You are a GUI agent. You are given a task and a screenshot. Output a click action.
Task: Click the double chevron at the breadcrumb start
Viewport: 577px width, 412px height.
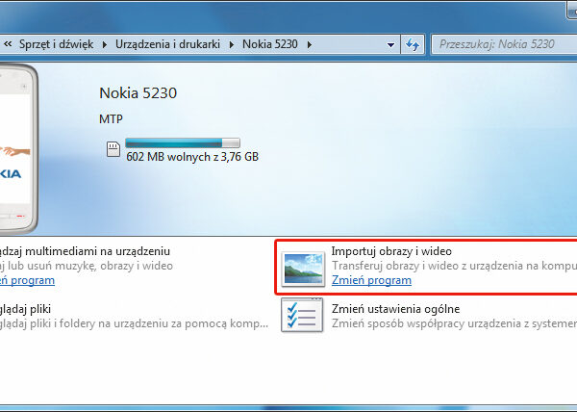tap(7, 44)
